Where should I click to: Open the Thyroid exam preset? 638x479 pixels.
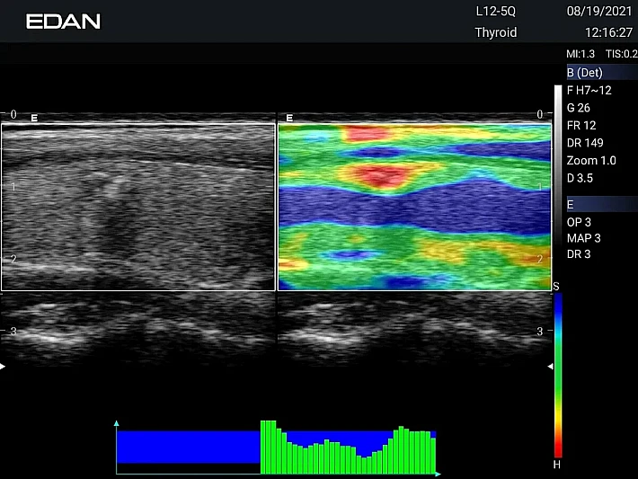[495, 32]
